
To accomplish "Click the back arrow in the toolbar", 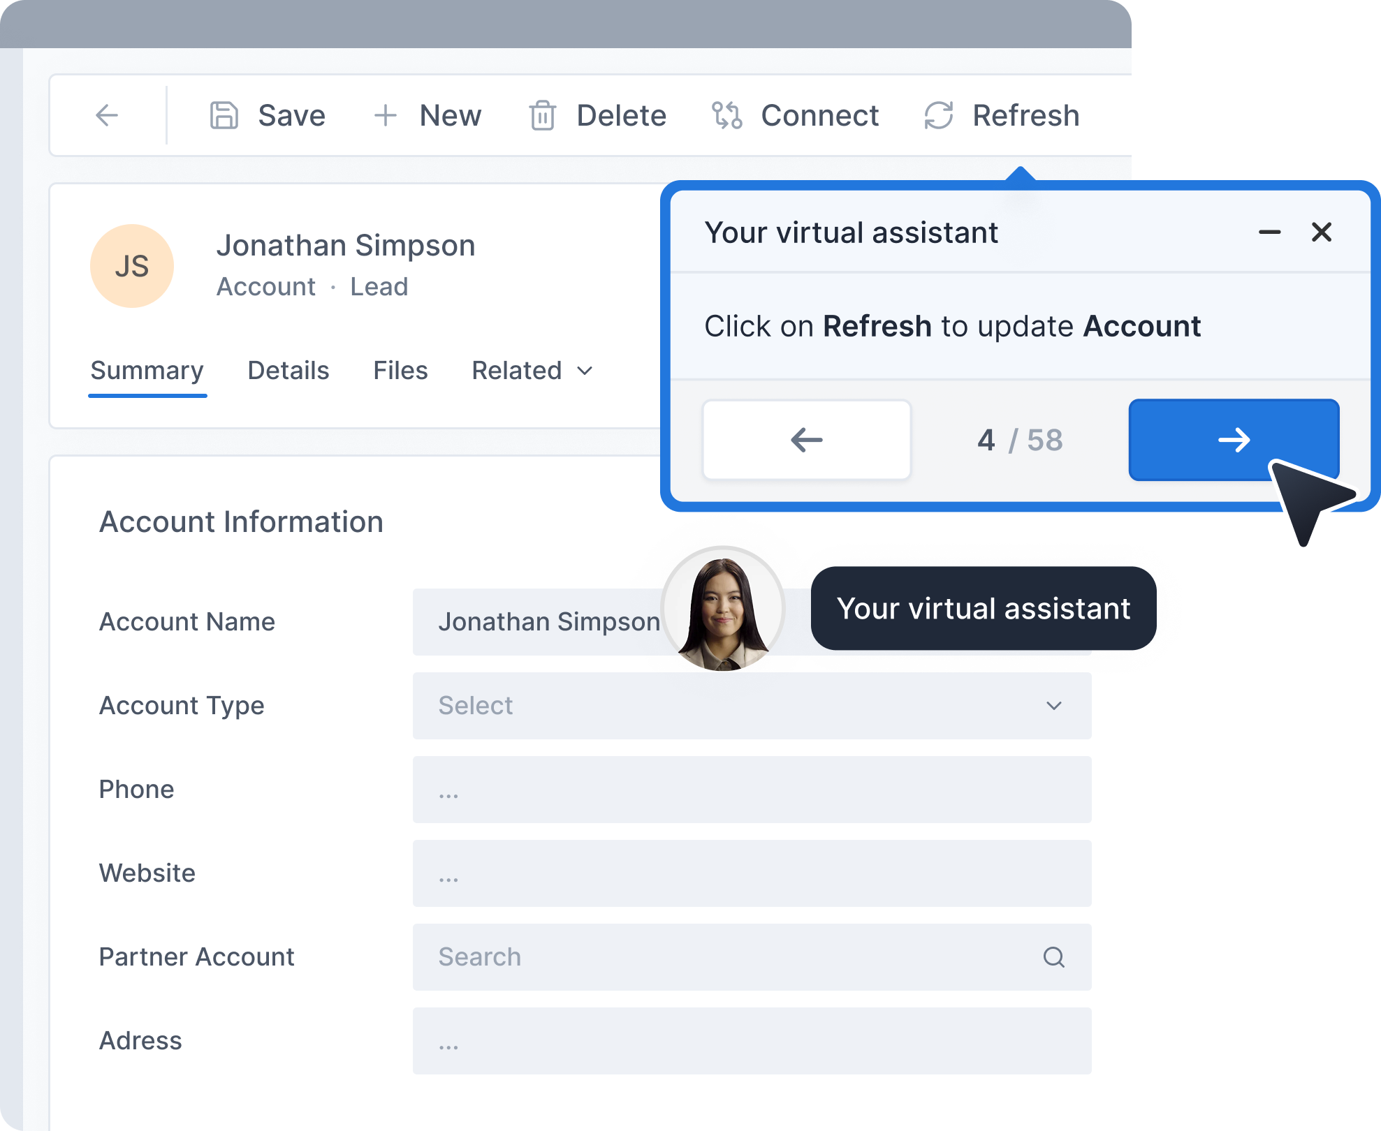I will tap(107, 115).
